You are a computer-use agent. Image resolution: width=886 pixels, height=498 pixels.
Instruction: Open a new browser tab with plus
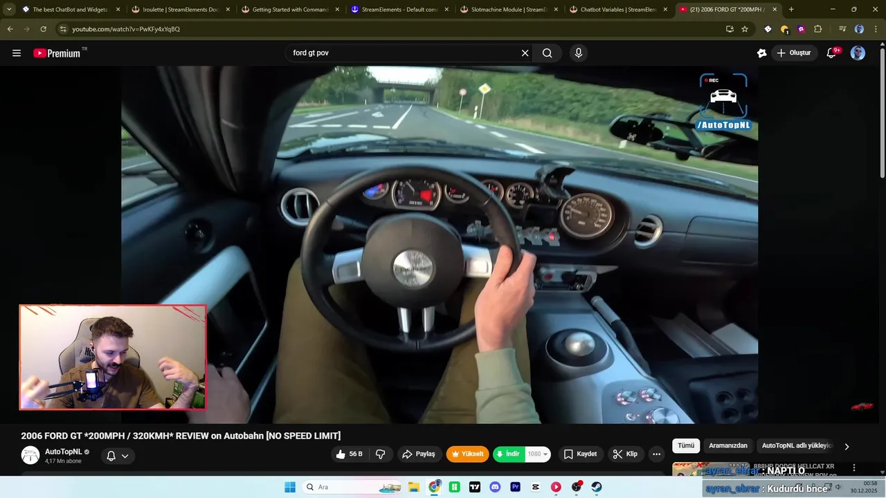[791, 10]
